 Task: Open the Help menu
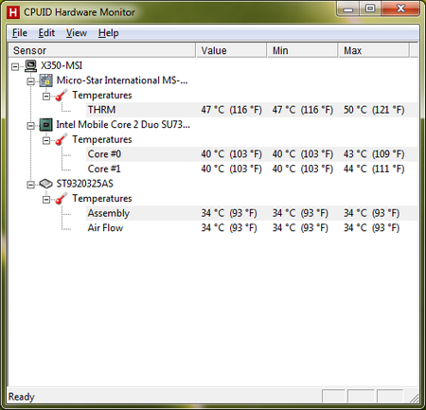click(x=108, y=33)
